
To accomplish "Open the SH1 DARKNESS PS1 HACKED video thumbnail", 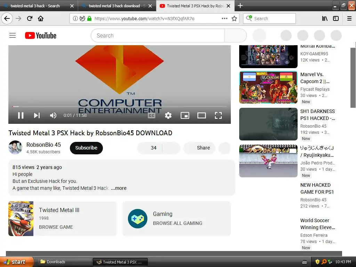I will point(268,124).
